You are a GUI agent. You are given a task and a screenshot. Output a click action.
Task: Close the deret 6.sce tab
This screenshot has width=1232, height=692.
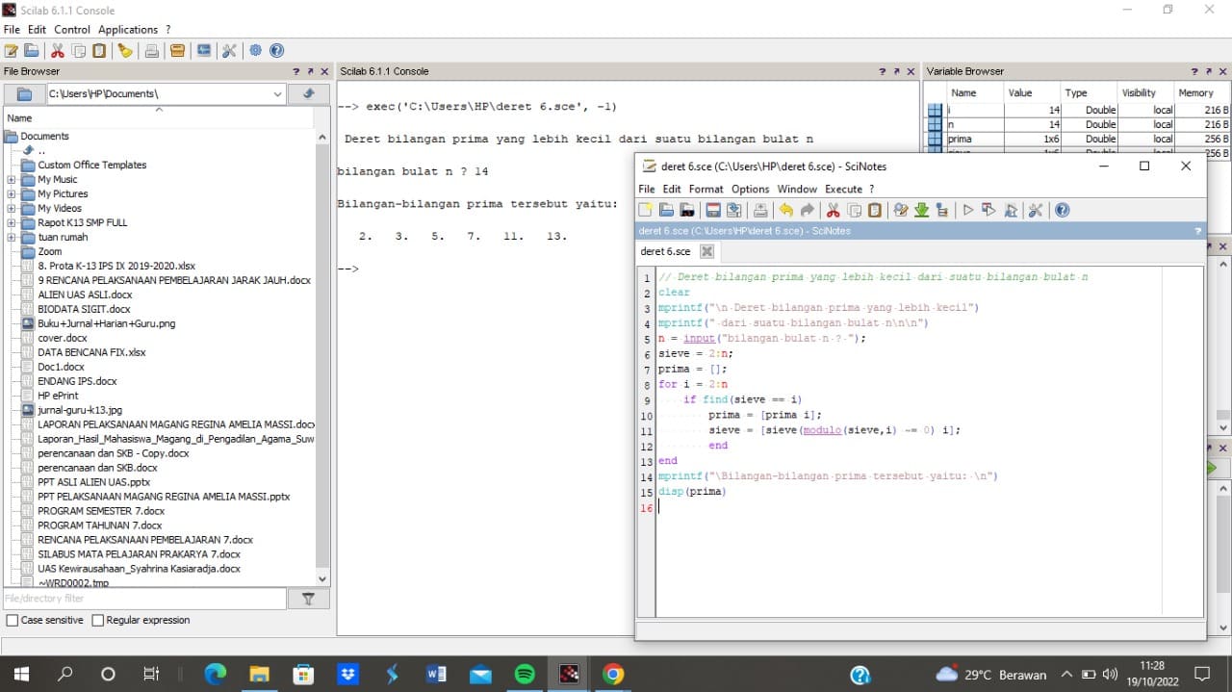click(706, 251)
